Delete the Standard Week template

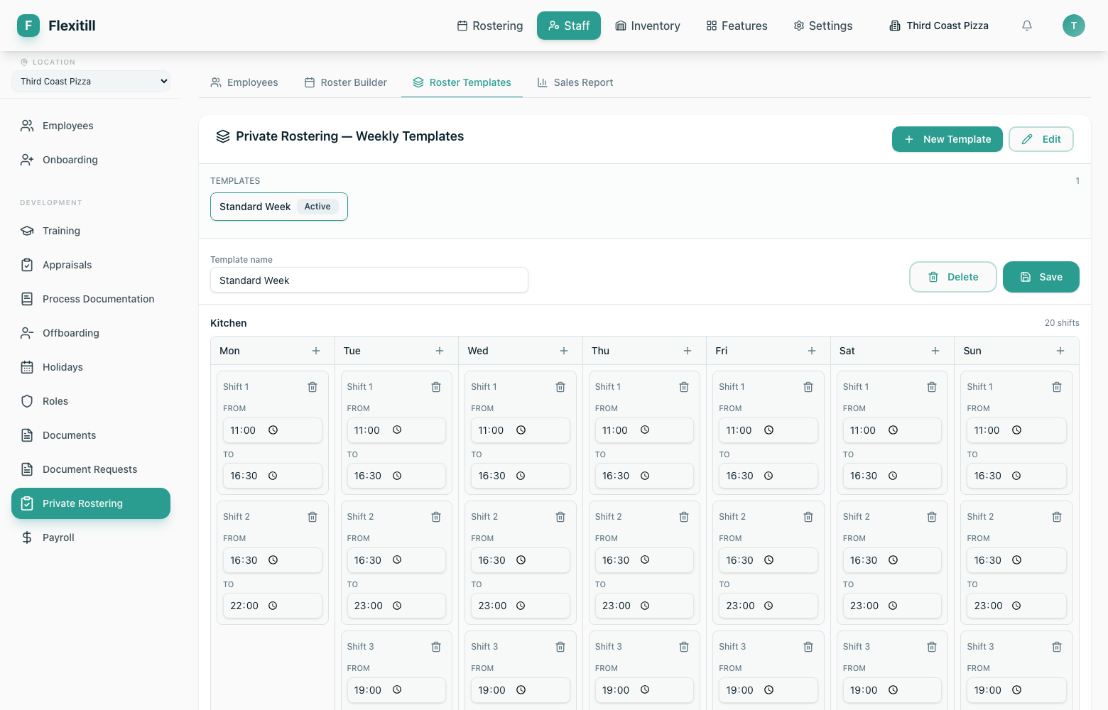tap(953, 277)
